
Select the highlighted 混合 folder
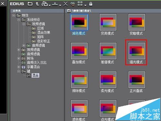[35, 75]
